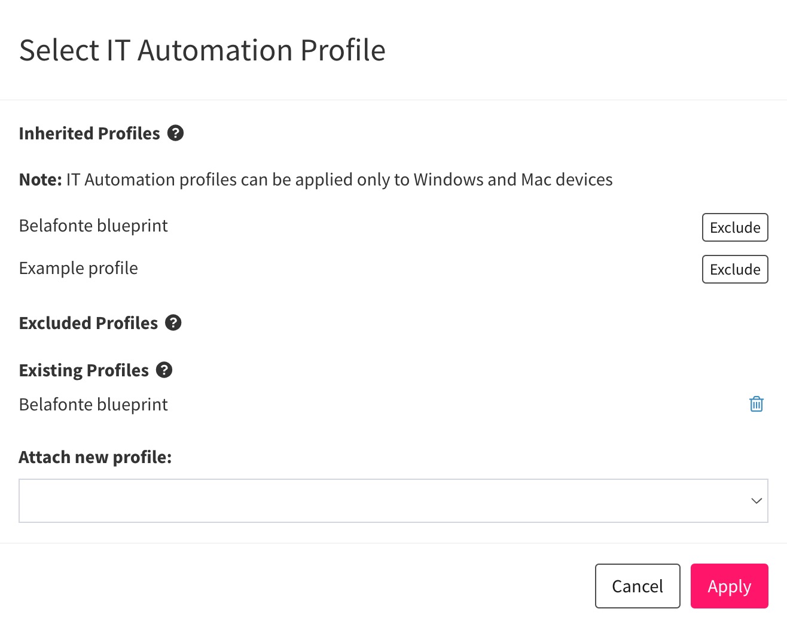Click the note about Windows and Mac devices
787x627 pixels.
[316, 179]
